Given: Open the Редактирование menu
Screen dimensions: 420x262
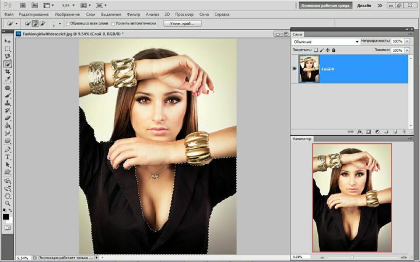Looking at the screenshot, I should [34, 15].
